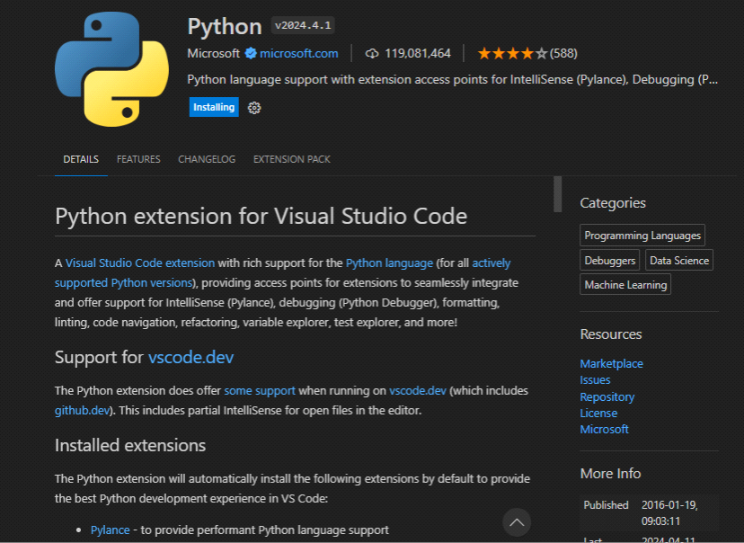Click the Debuggers category tag
Viewport: 744px width, 543px height.
[610, 261]
